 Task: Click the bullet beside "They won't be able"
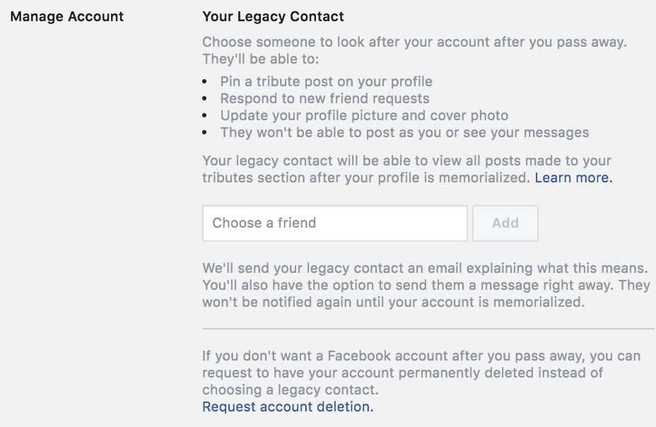(206, 133)
